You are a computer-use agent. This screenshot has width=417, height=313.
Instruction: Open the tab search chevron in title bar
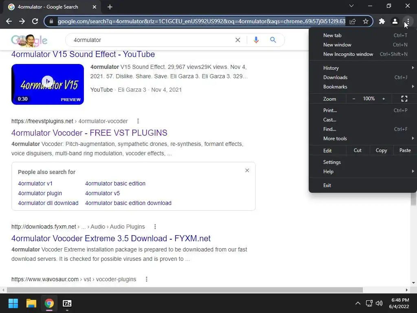[x=351, y=6]
